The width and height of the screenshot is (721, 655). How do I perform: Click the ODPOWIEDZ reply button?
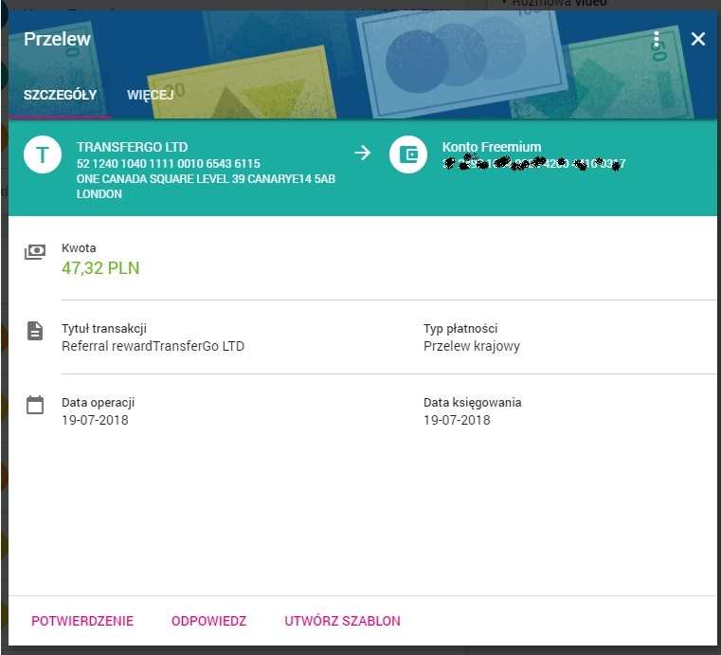coord(208,621)
